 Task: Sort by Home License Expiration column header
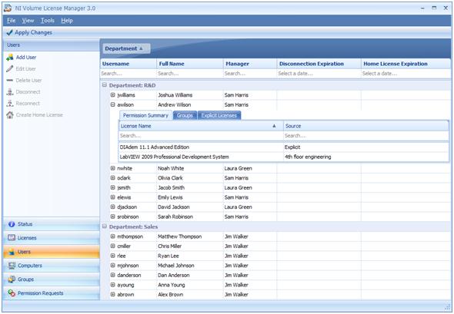[406, 64]
